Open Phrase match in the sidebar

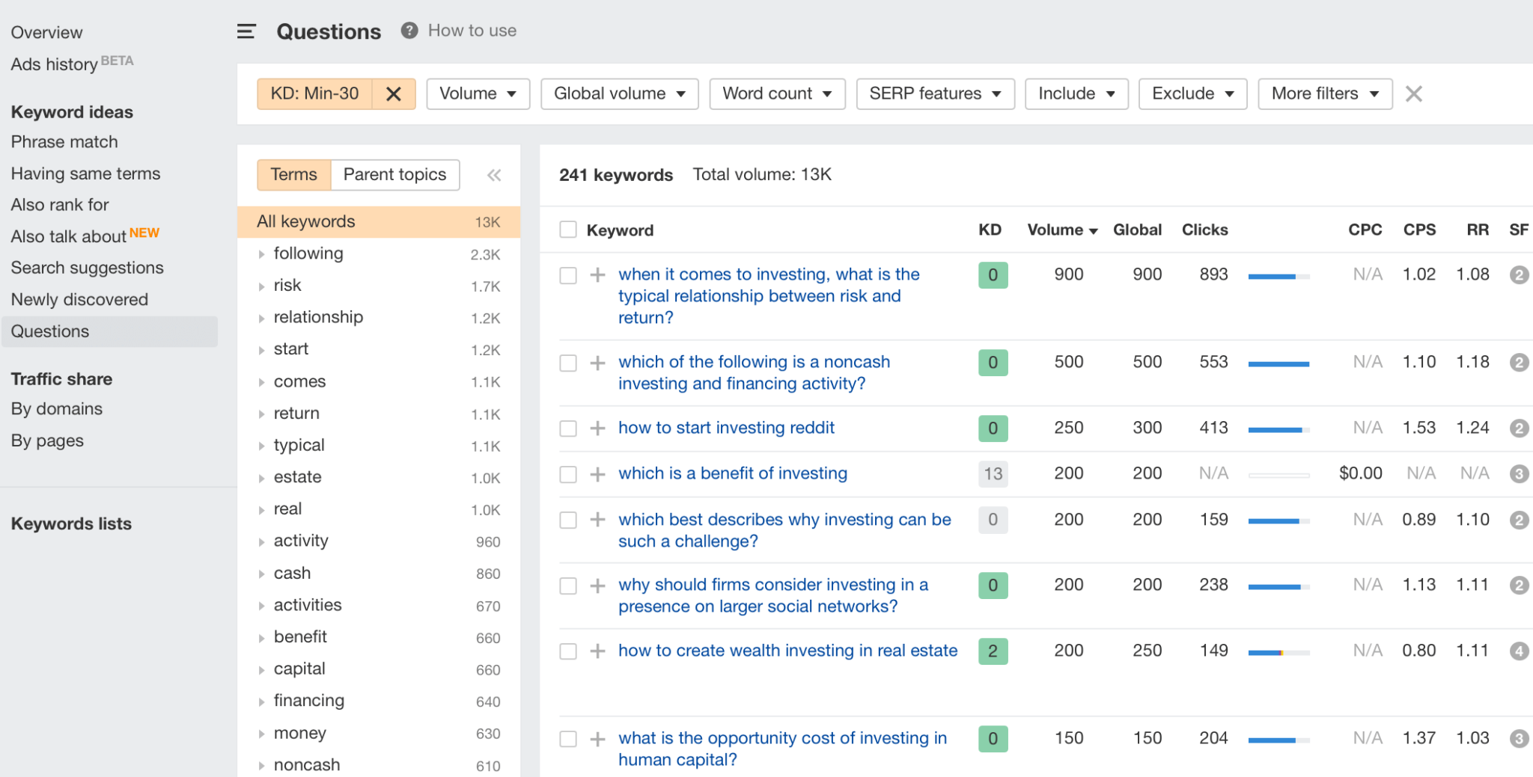(64, 142)
